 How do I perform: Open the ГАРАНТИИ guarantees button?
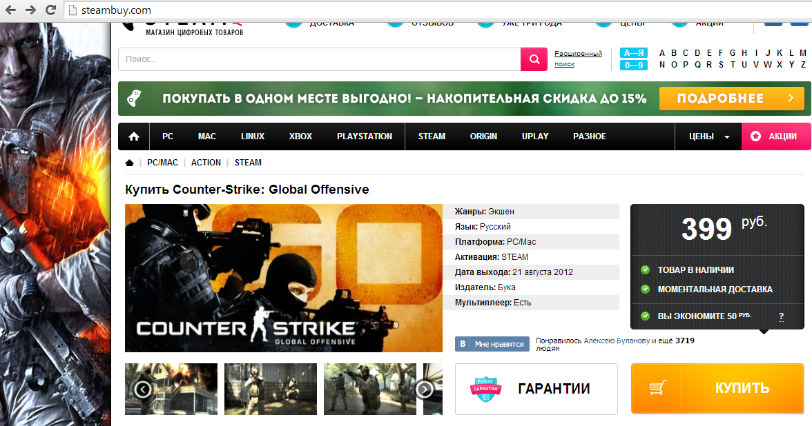(536, 389)
